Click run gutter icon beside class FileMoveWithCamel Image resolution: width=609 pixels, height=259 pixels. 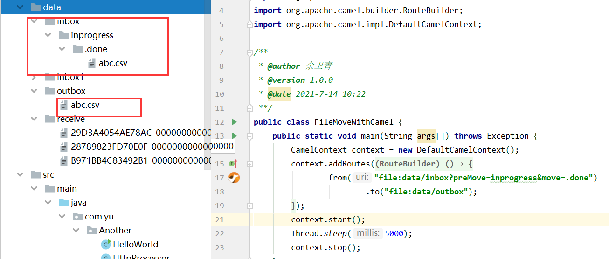[x=234, y=122]
